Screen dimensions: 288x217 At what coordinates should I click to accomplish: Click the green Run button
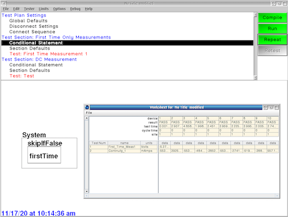272,29
